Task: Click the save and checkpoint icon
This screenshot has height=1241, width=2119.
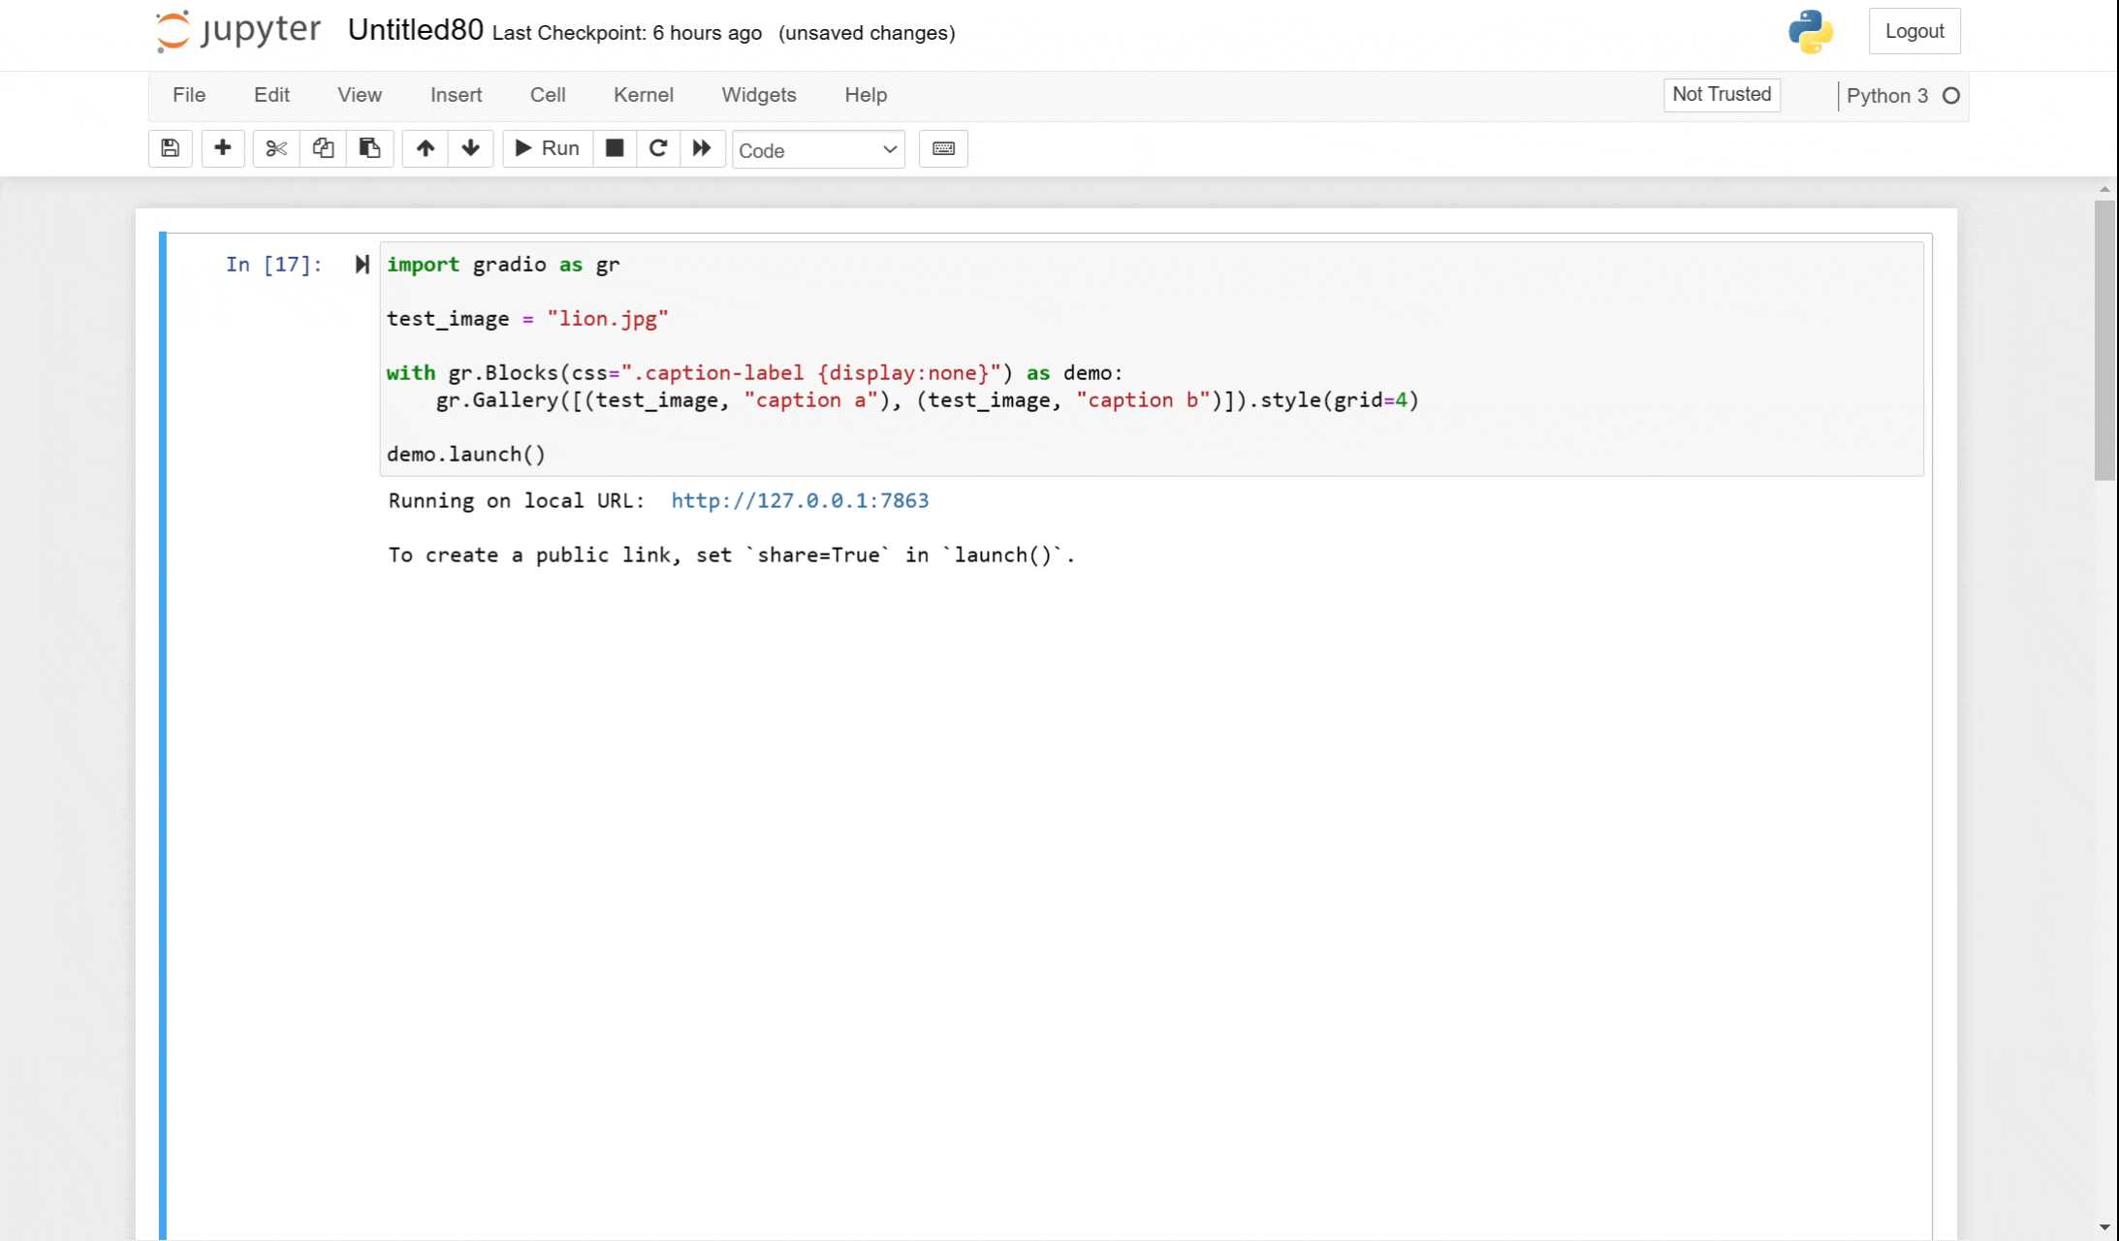Action: click(171, 148)
